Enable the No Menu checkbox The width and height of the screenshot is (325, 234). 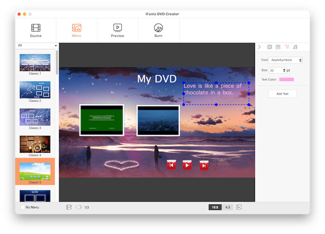tap(23, 207)
